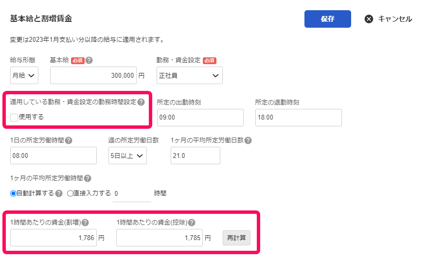Check the 使用する checkbox
The width and height of the screenshot is (427, 260).
tap(14, 117)
